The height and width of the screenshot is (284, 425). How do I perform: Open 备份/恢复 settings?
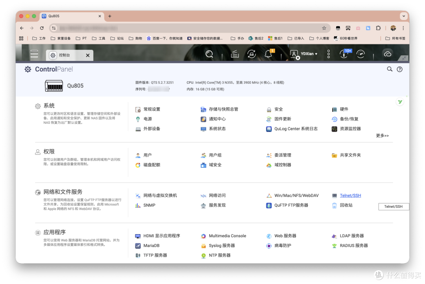coord(345,119)
